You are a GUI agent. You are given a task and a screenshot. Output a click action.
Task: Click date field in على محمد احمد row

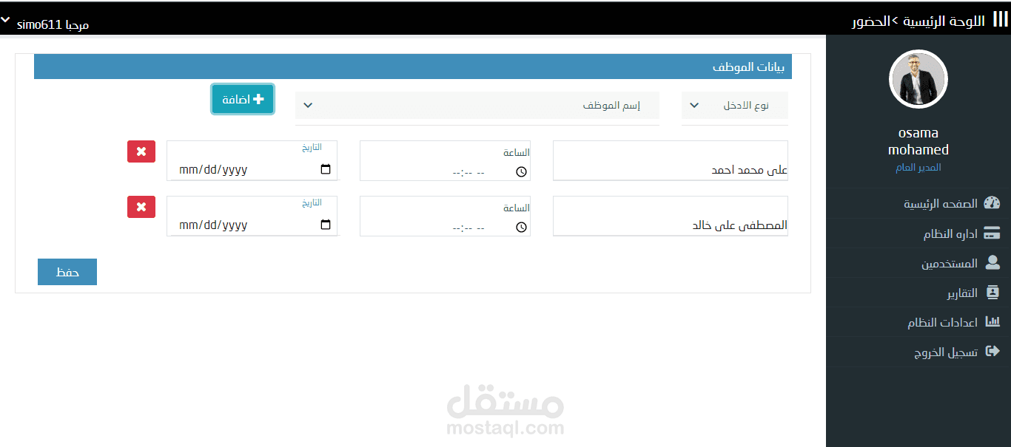coord(252,160)
